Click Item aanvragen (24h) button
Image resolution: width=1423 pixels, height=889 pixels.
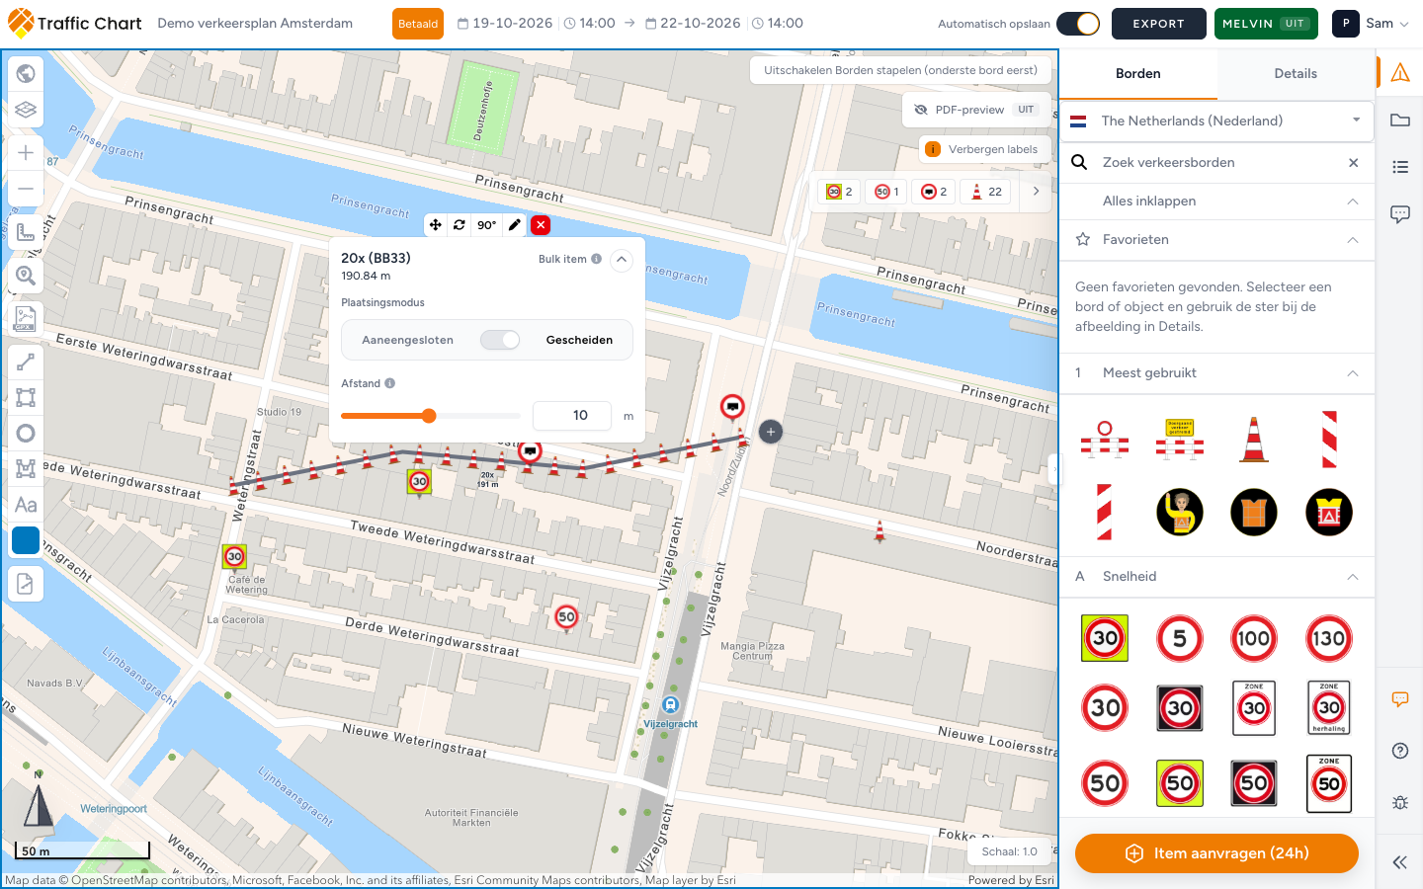1216,853
